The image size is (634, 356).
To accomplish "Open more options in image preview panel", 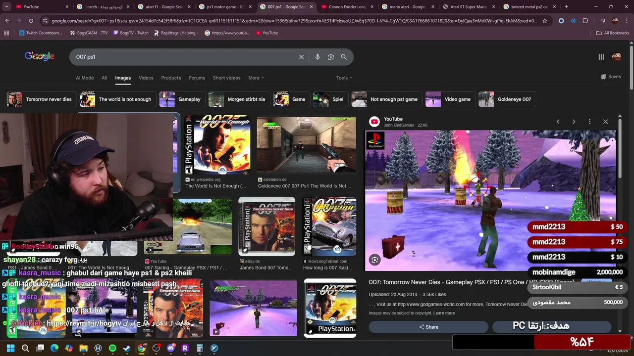I will pyautogui.click(x=589, y=122).
